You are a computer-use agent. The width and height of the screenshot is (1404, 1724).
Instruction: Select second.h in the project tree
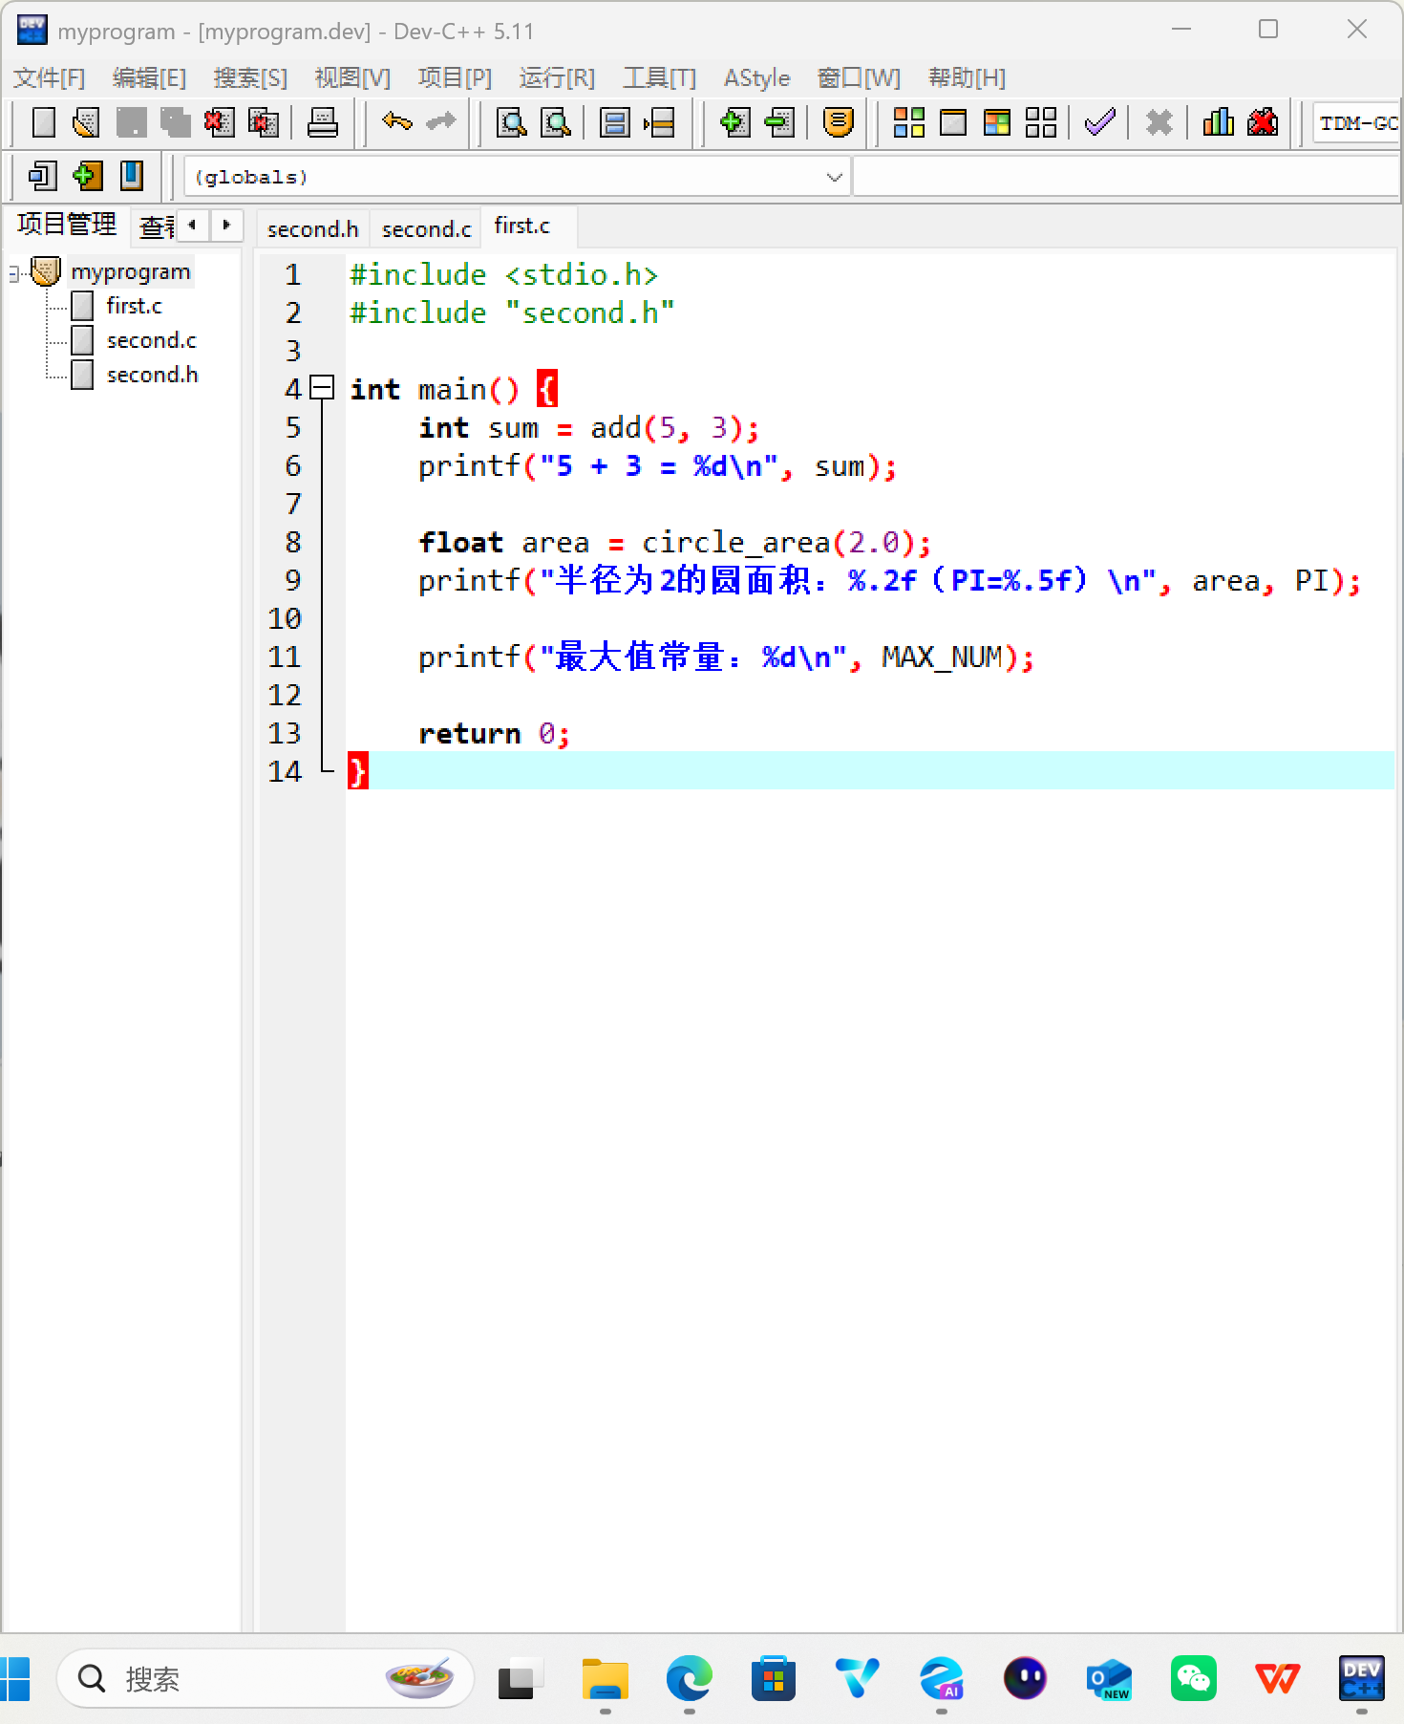tap(152, 375)
